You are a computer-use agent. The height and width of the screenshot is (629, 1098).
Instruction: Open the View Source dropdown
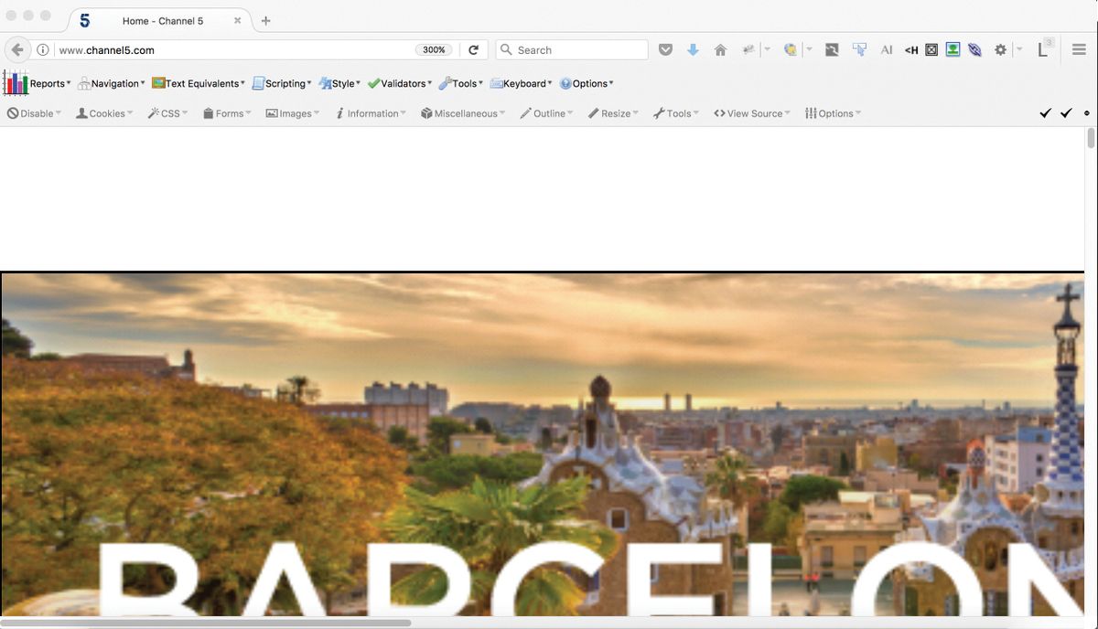tap(751, 112)
